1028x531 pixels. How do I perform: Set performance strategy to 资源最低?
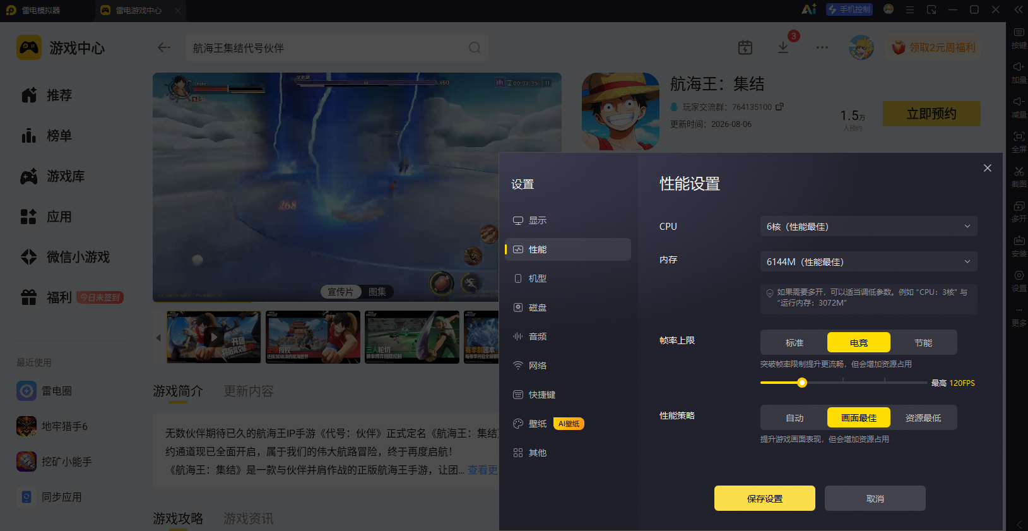click(x=923, y=417)
